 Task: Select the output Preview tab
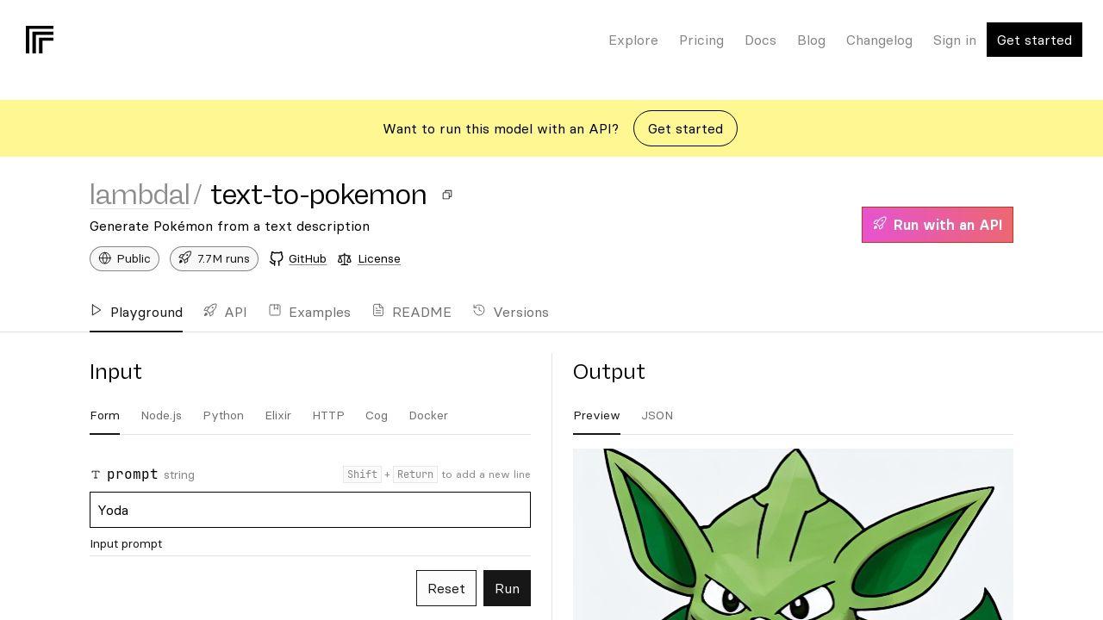[x=596, y=416]
